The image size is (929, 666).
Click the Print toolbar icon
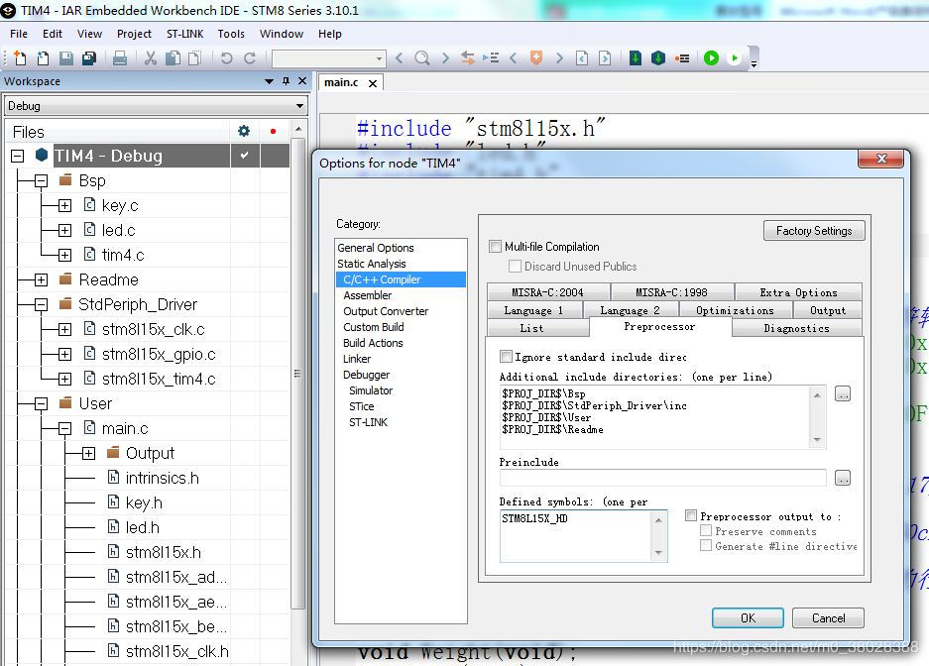tap(120, 58)
